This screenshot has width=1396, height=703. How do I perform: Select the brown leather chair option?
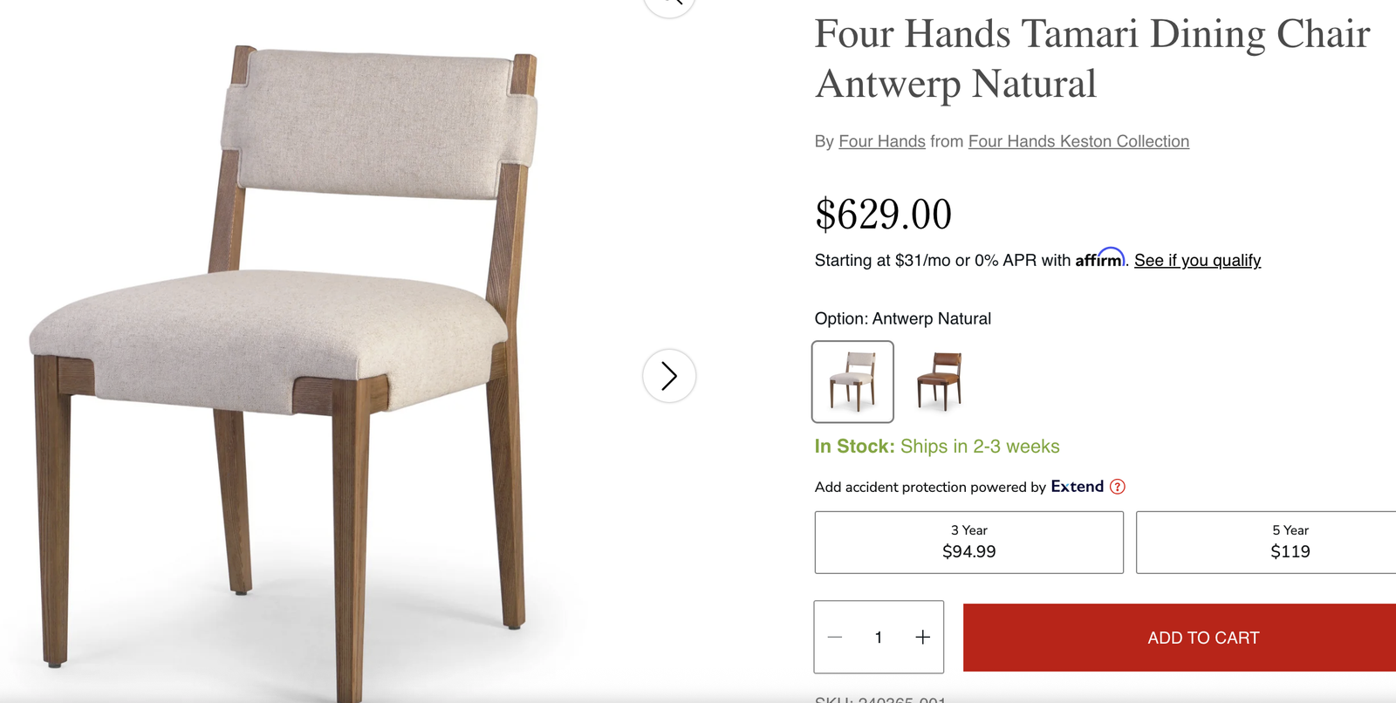tap(940, 381)
